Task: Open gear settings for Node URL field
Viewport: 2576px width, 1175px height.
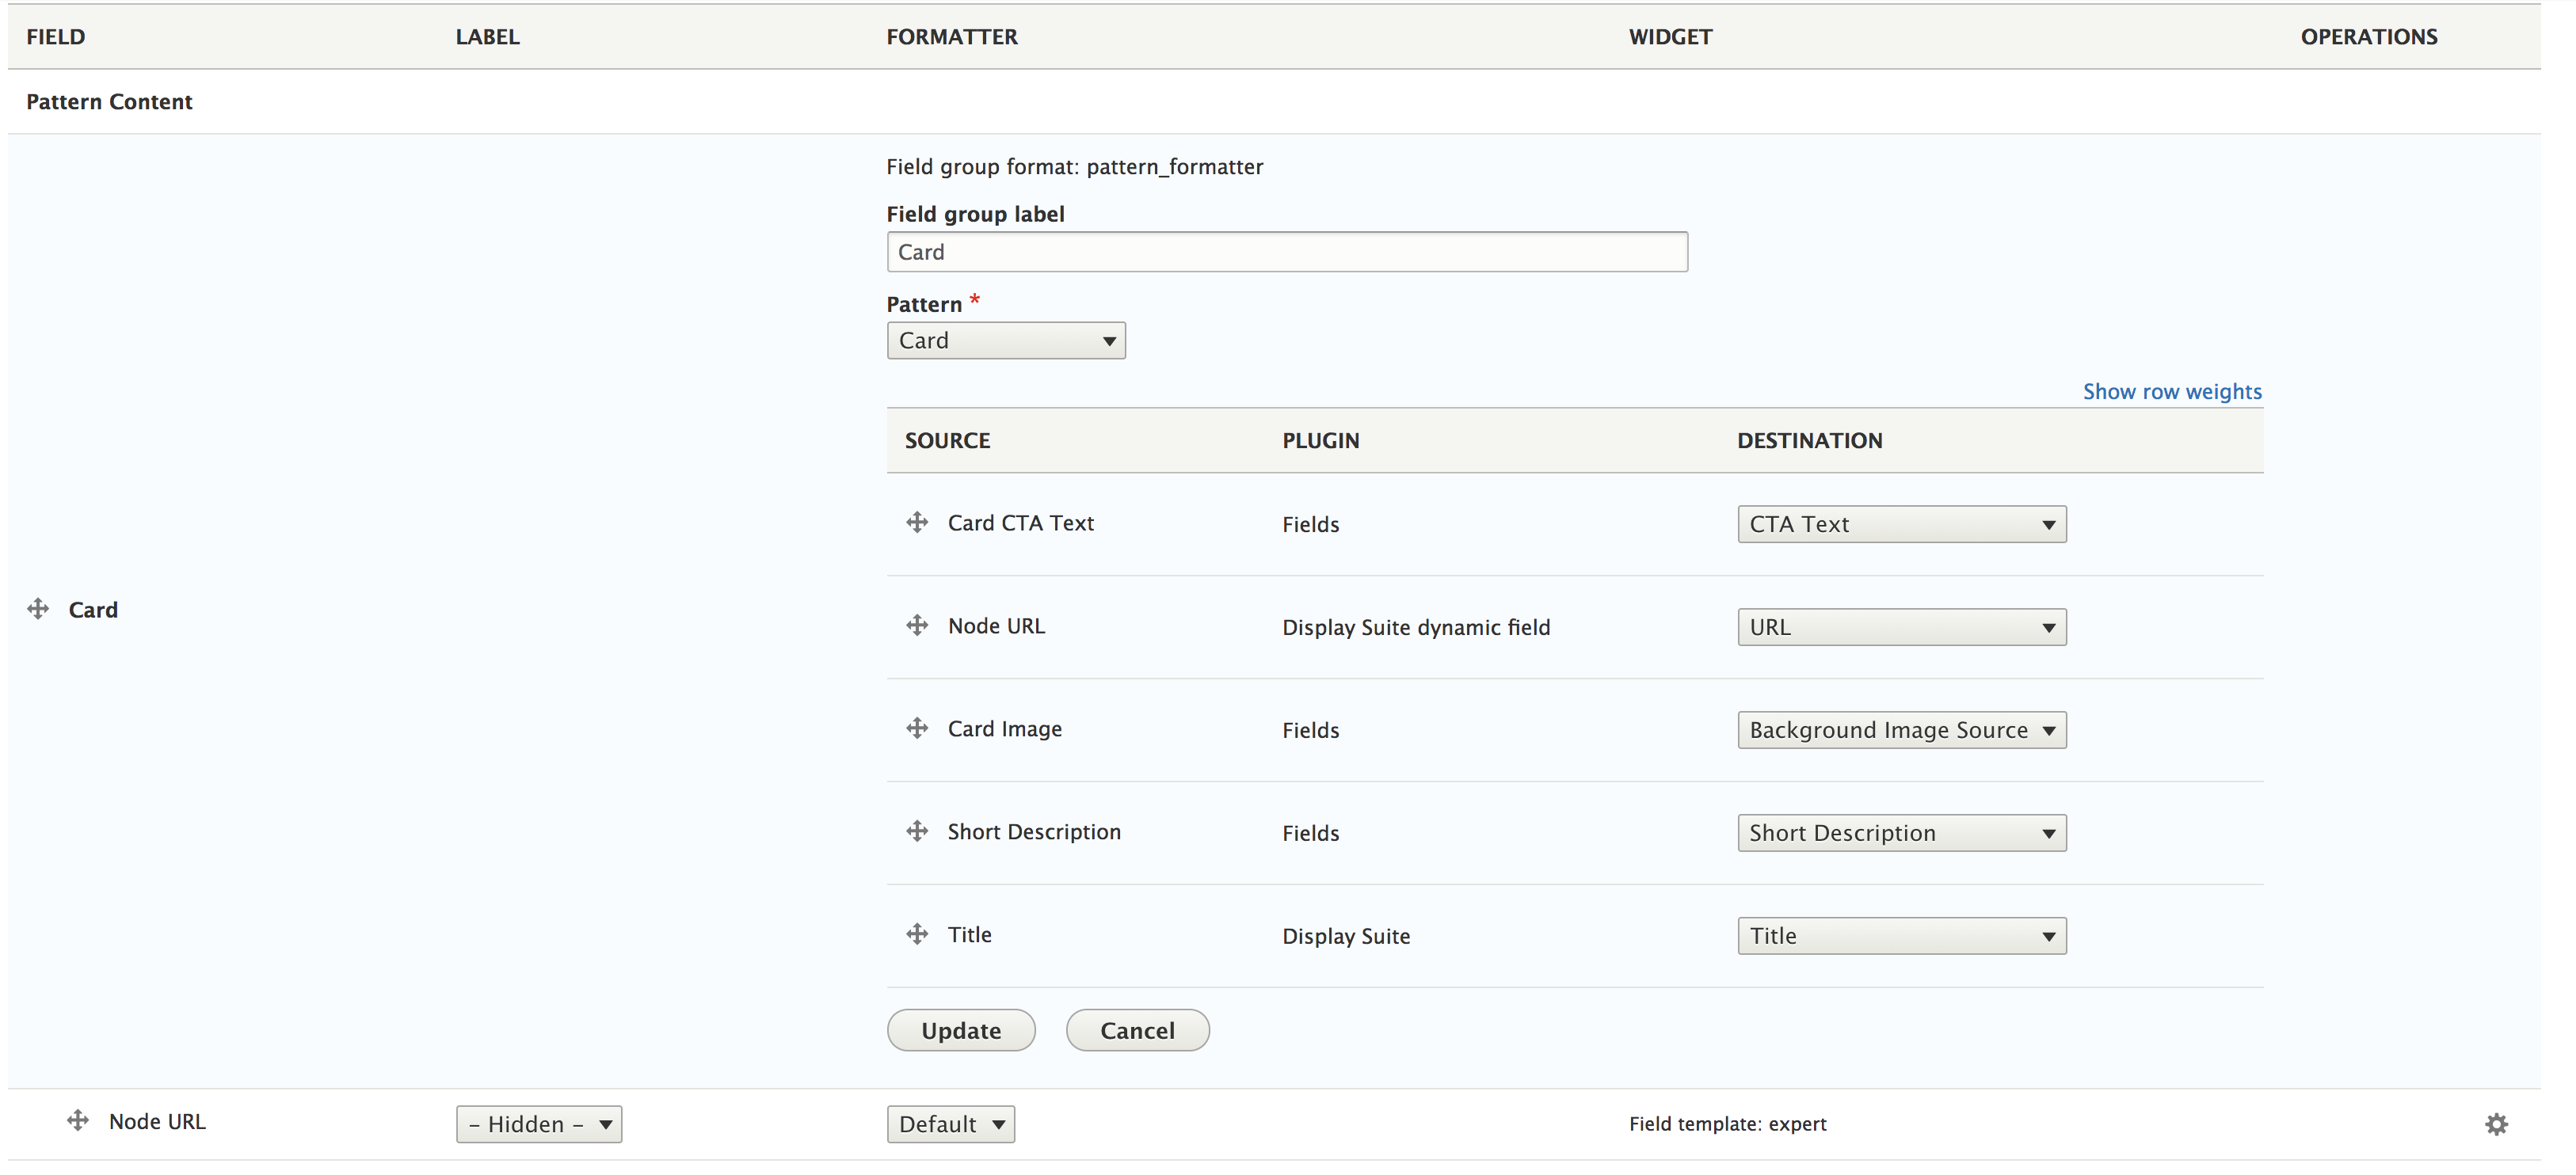Action: [2495, 1124]
